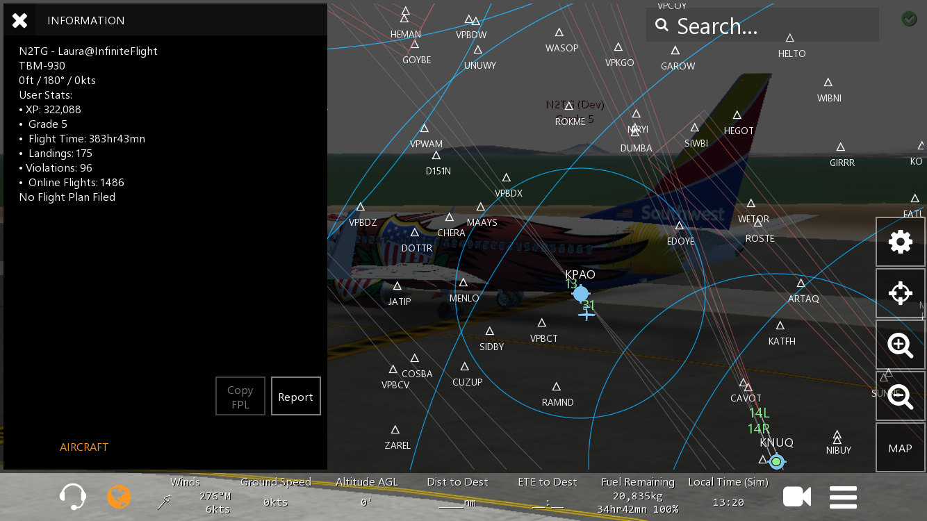Select the RAMND waypoint triangle

tap(557, 386)
